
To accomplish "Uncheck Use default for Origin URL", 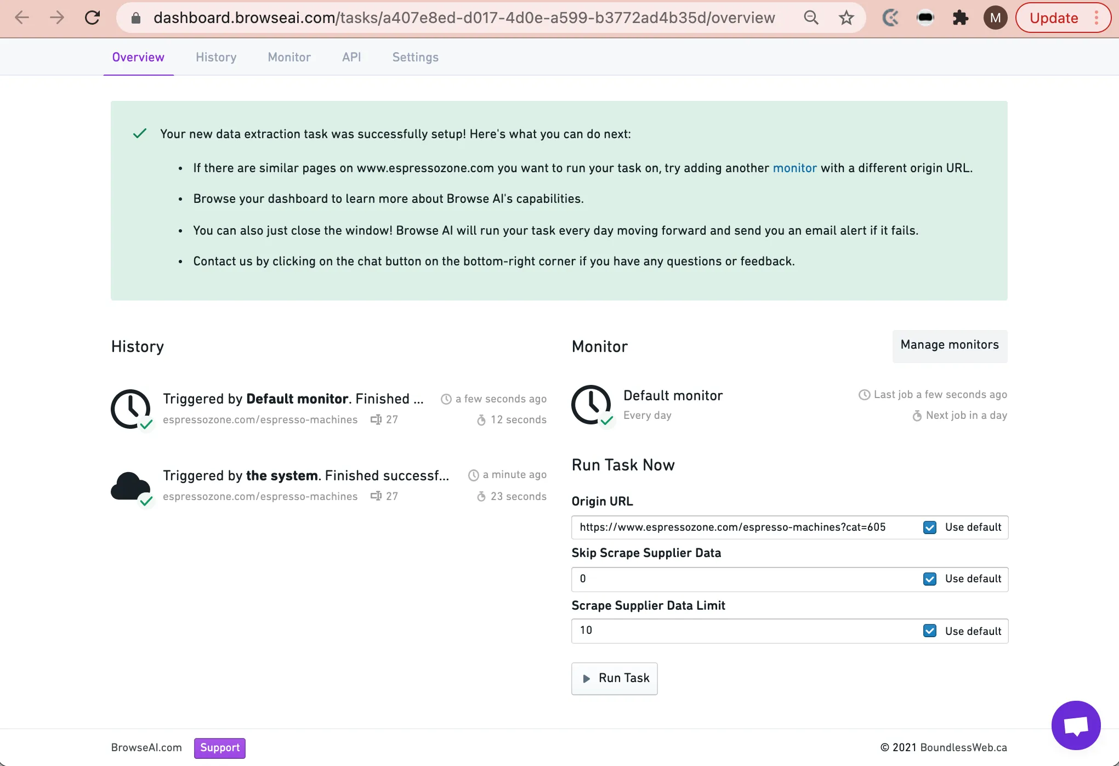I will pos(930,527).
